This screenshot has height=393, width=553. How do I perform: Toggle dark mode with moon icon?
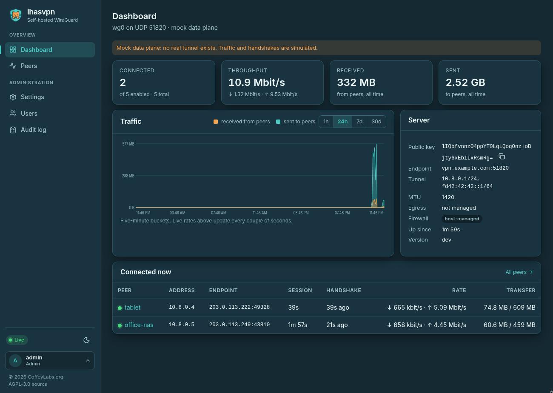pos(86,340)
